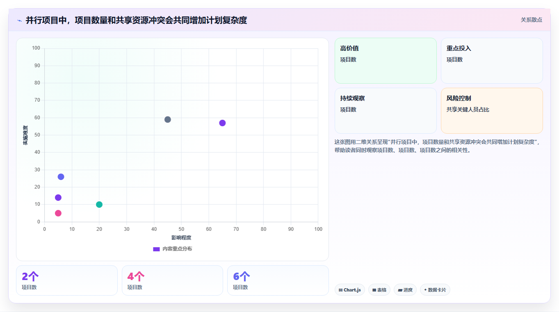Select the purple scatter point near 65
Viewport: 559px width, 312px height.
click(x=222, y=123)
